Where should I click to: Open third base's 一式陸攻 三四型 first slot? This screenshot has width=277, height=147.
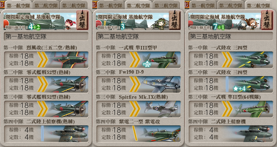tap(231, 60)
